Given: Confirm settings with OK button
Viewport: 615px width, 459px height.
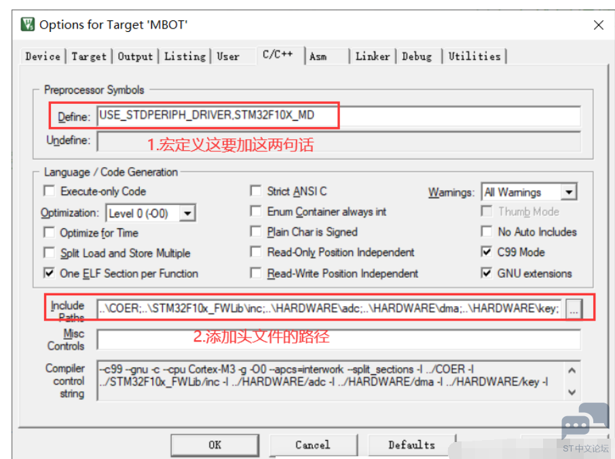Looking at the screenshot, I should click(x=215, y=445).
